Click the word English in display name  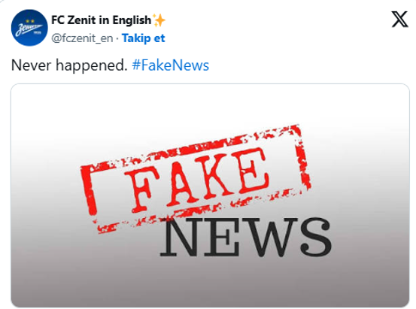pyautogui.click(x=132, y=20)
